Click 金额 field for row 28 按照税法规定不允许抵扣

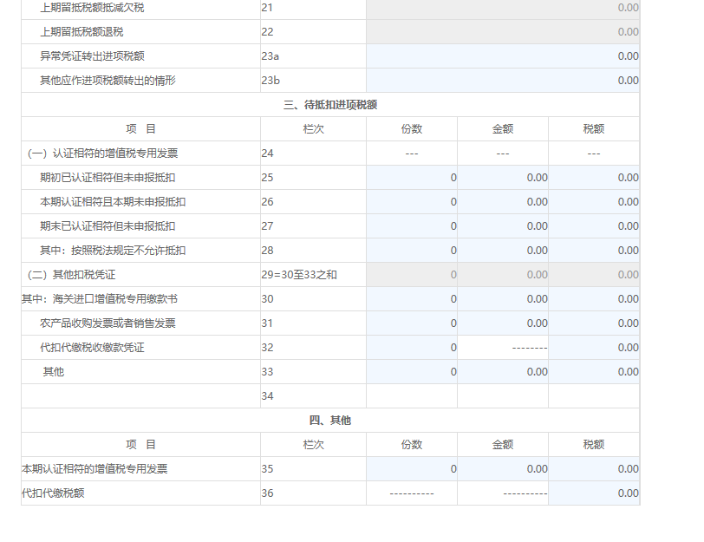click(x=503, y=251)
